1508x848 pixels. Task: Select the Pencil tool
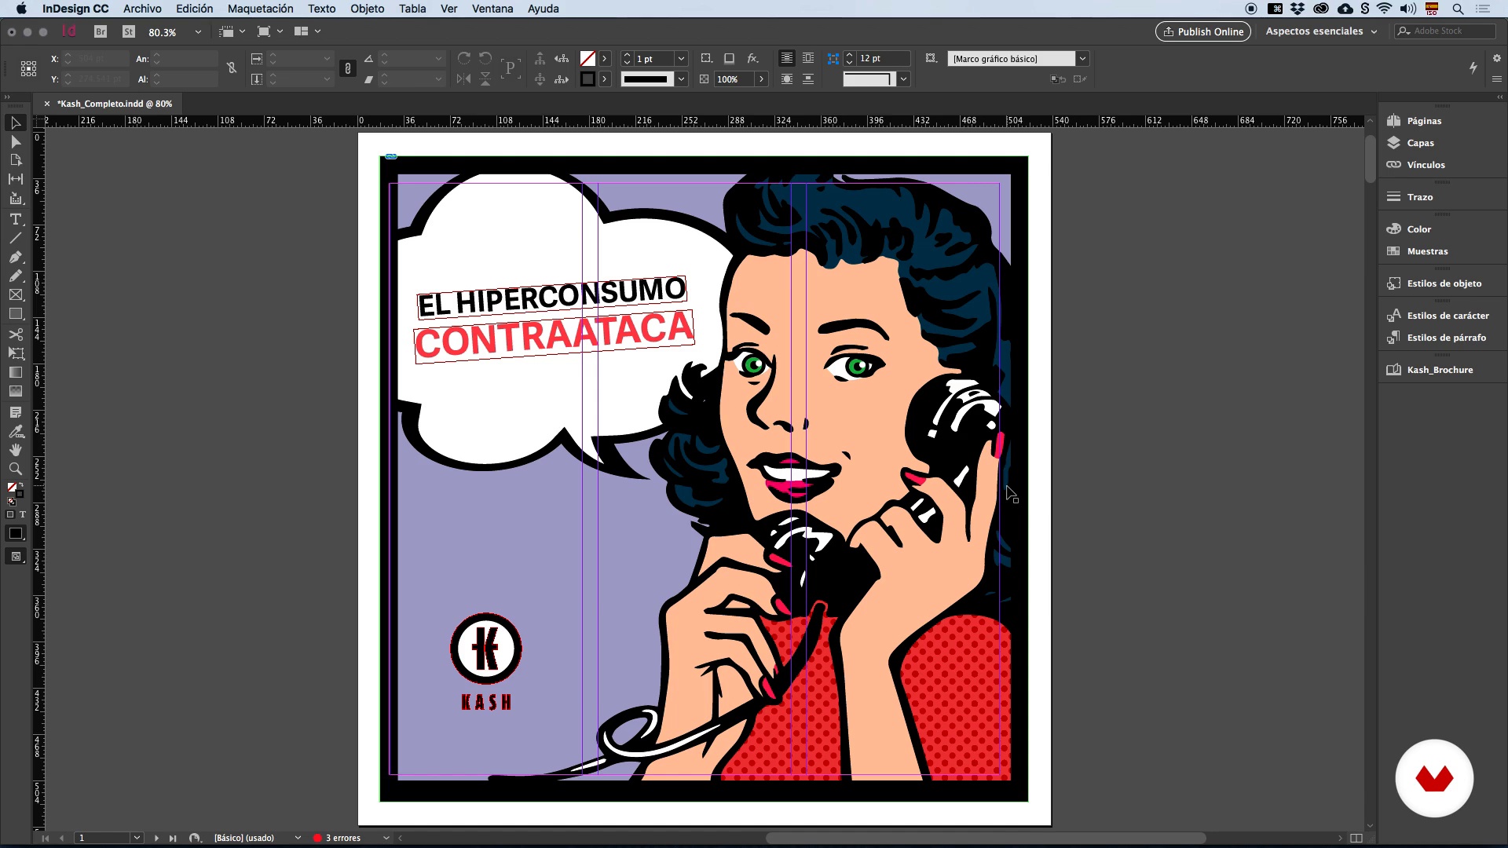[15, 276]
